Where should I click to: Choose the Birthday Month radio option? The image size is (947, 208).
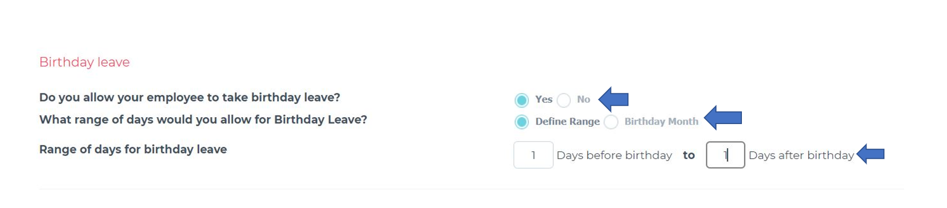[x=611, y=122]
